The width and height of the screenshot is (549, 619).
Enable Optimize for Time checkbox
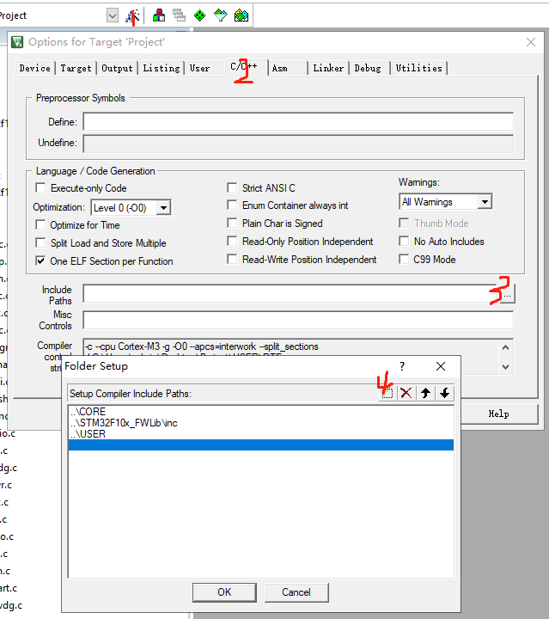40,224
